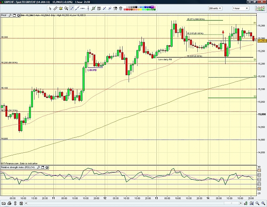
Task: Select the arrow pointer tool
Action: point(50,9)
